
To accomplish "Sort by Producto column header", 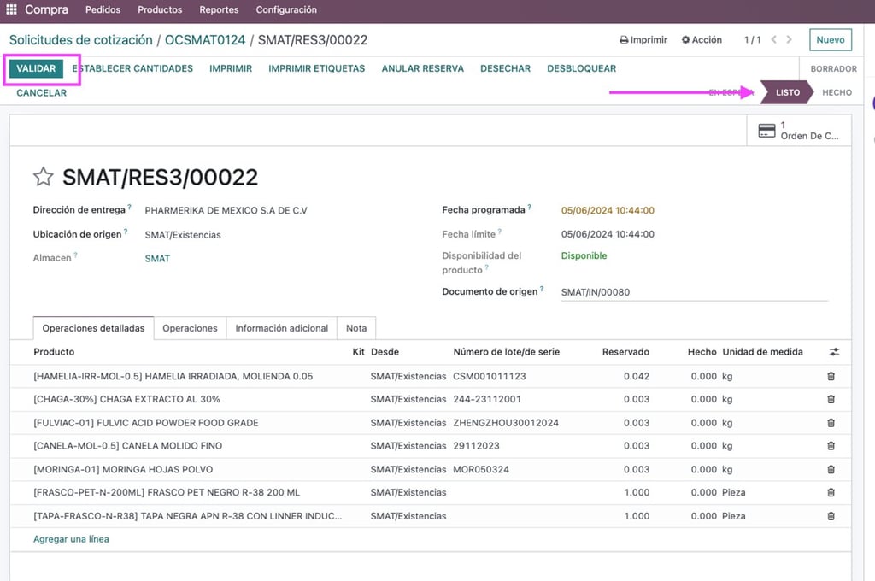I will (54, 352).
